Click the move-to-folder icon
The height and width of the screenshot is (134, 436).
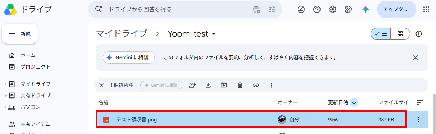point(224,85)
